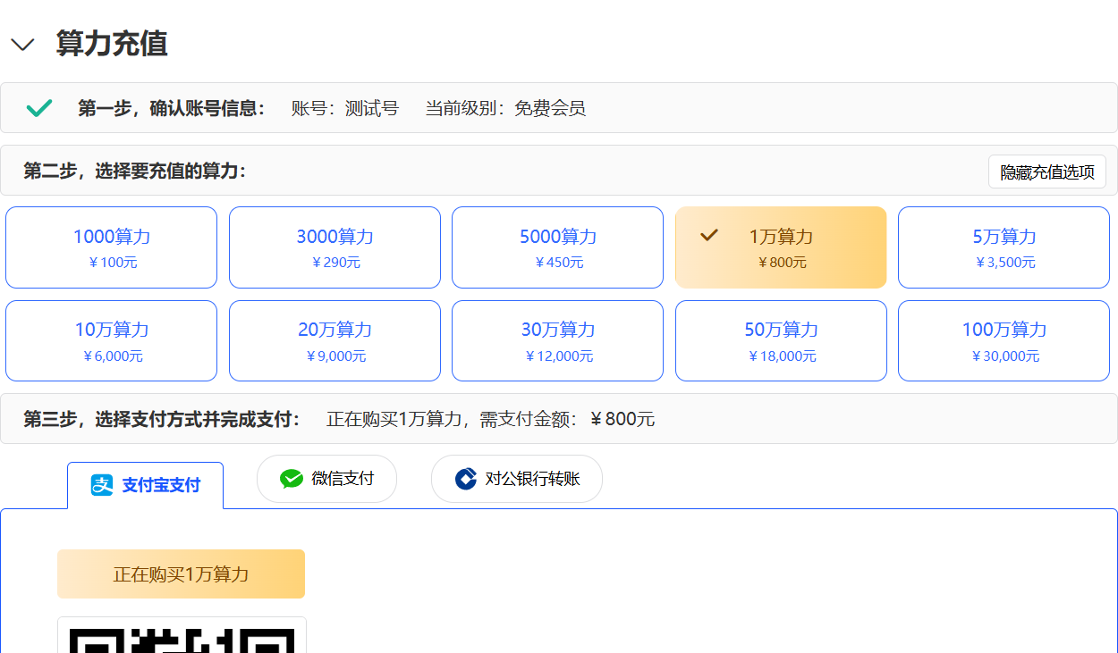The height and width of the screenshot is (653, 1118).
Task: Click 隐藏充值选项 button
Action: (1046, 172)
